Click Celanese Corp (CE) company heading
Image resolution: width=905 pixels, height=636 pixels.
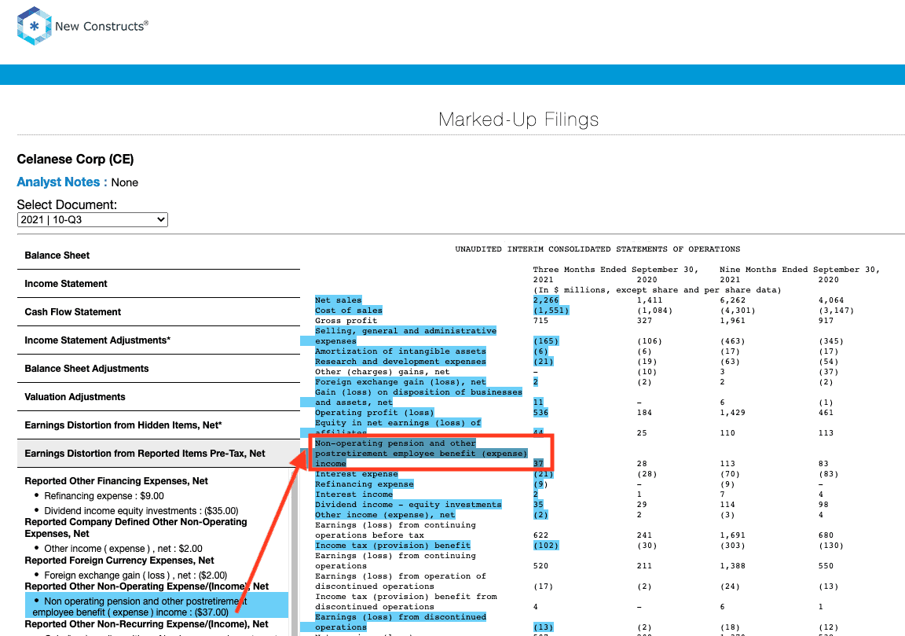75,159
